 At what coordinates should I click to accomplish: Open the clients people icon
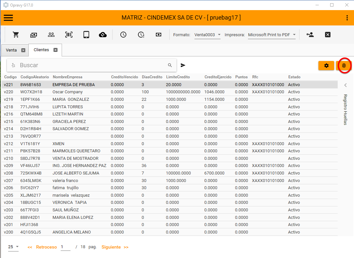click(51, 35)
